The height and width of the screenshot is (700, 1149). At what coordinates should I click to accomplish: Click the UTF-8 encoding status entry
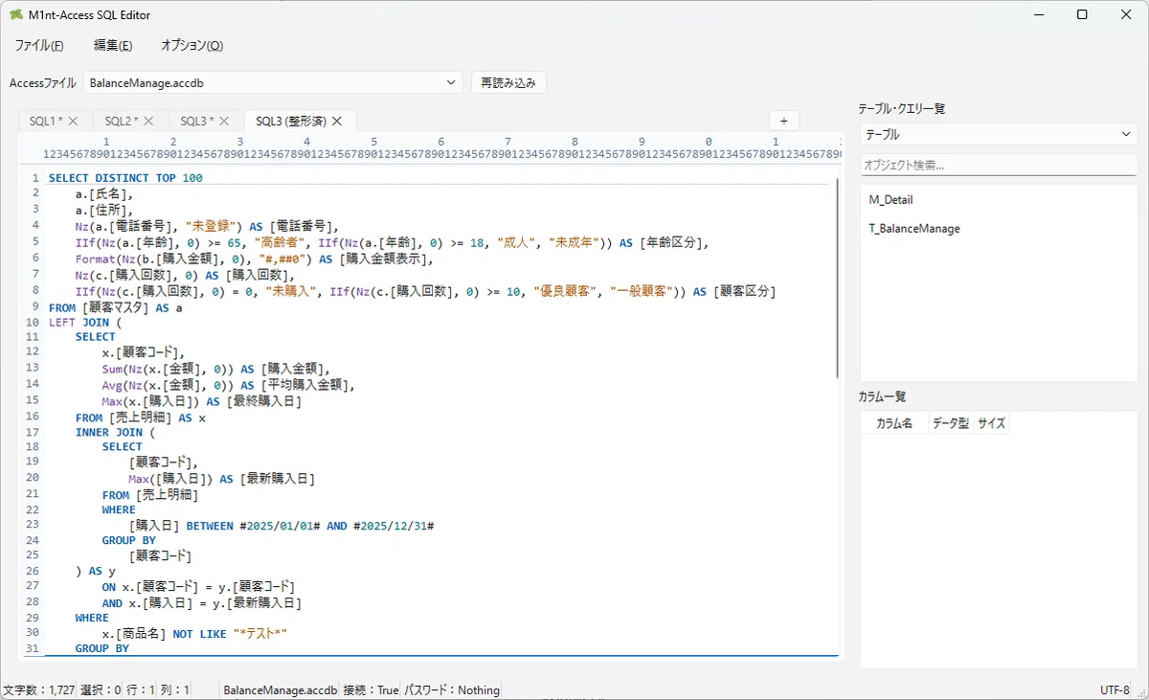[1115, 689]
